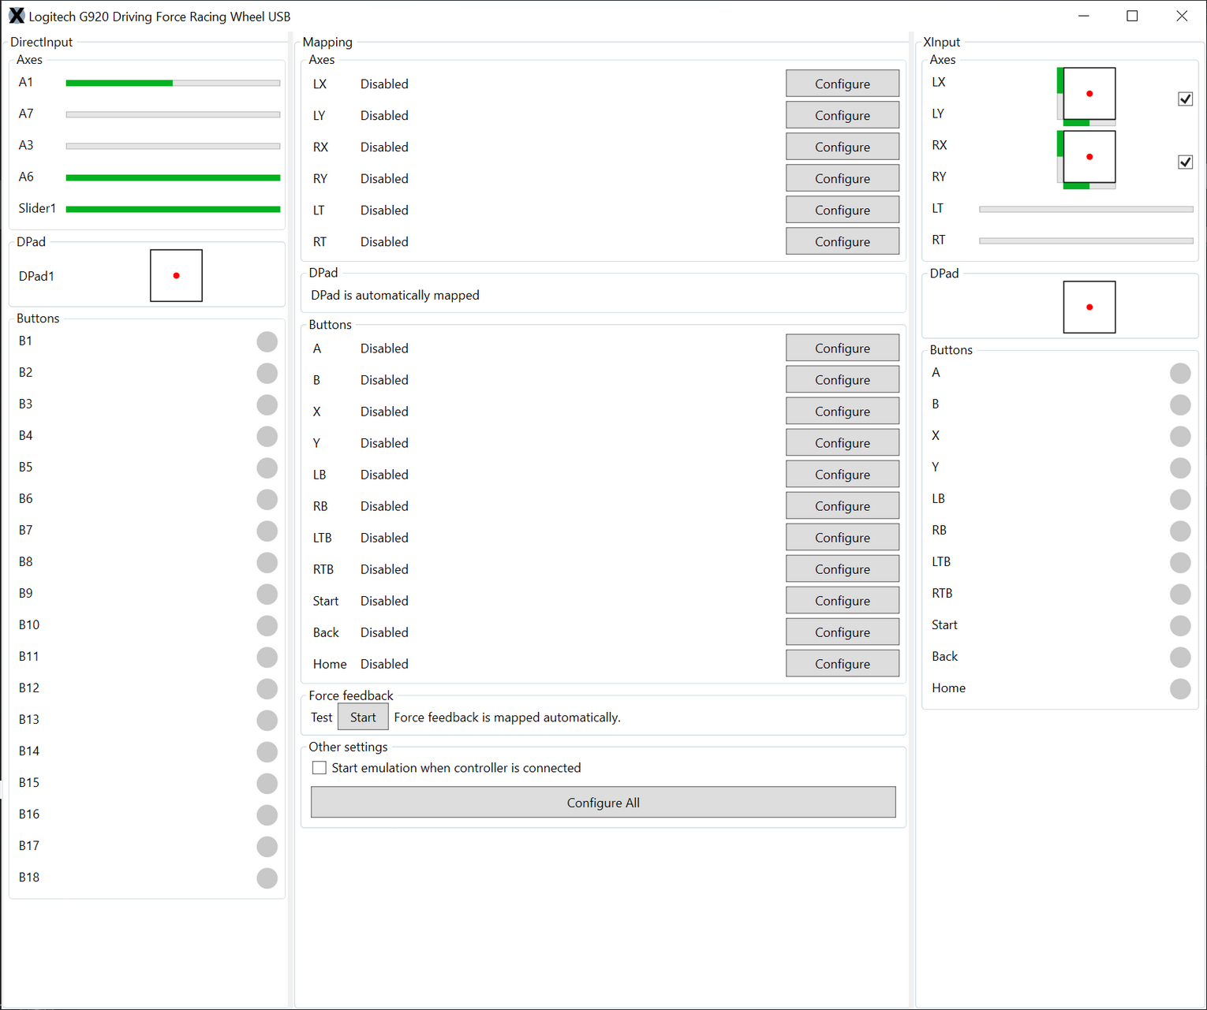Click the A7 axis progress bar

173,114
